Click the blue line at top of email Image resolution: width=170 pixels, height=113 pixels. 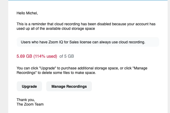[88, 0]
